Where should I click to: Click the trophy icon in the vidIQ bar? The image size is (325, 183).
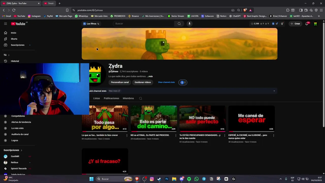click(282, 24)
